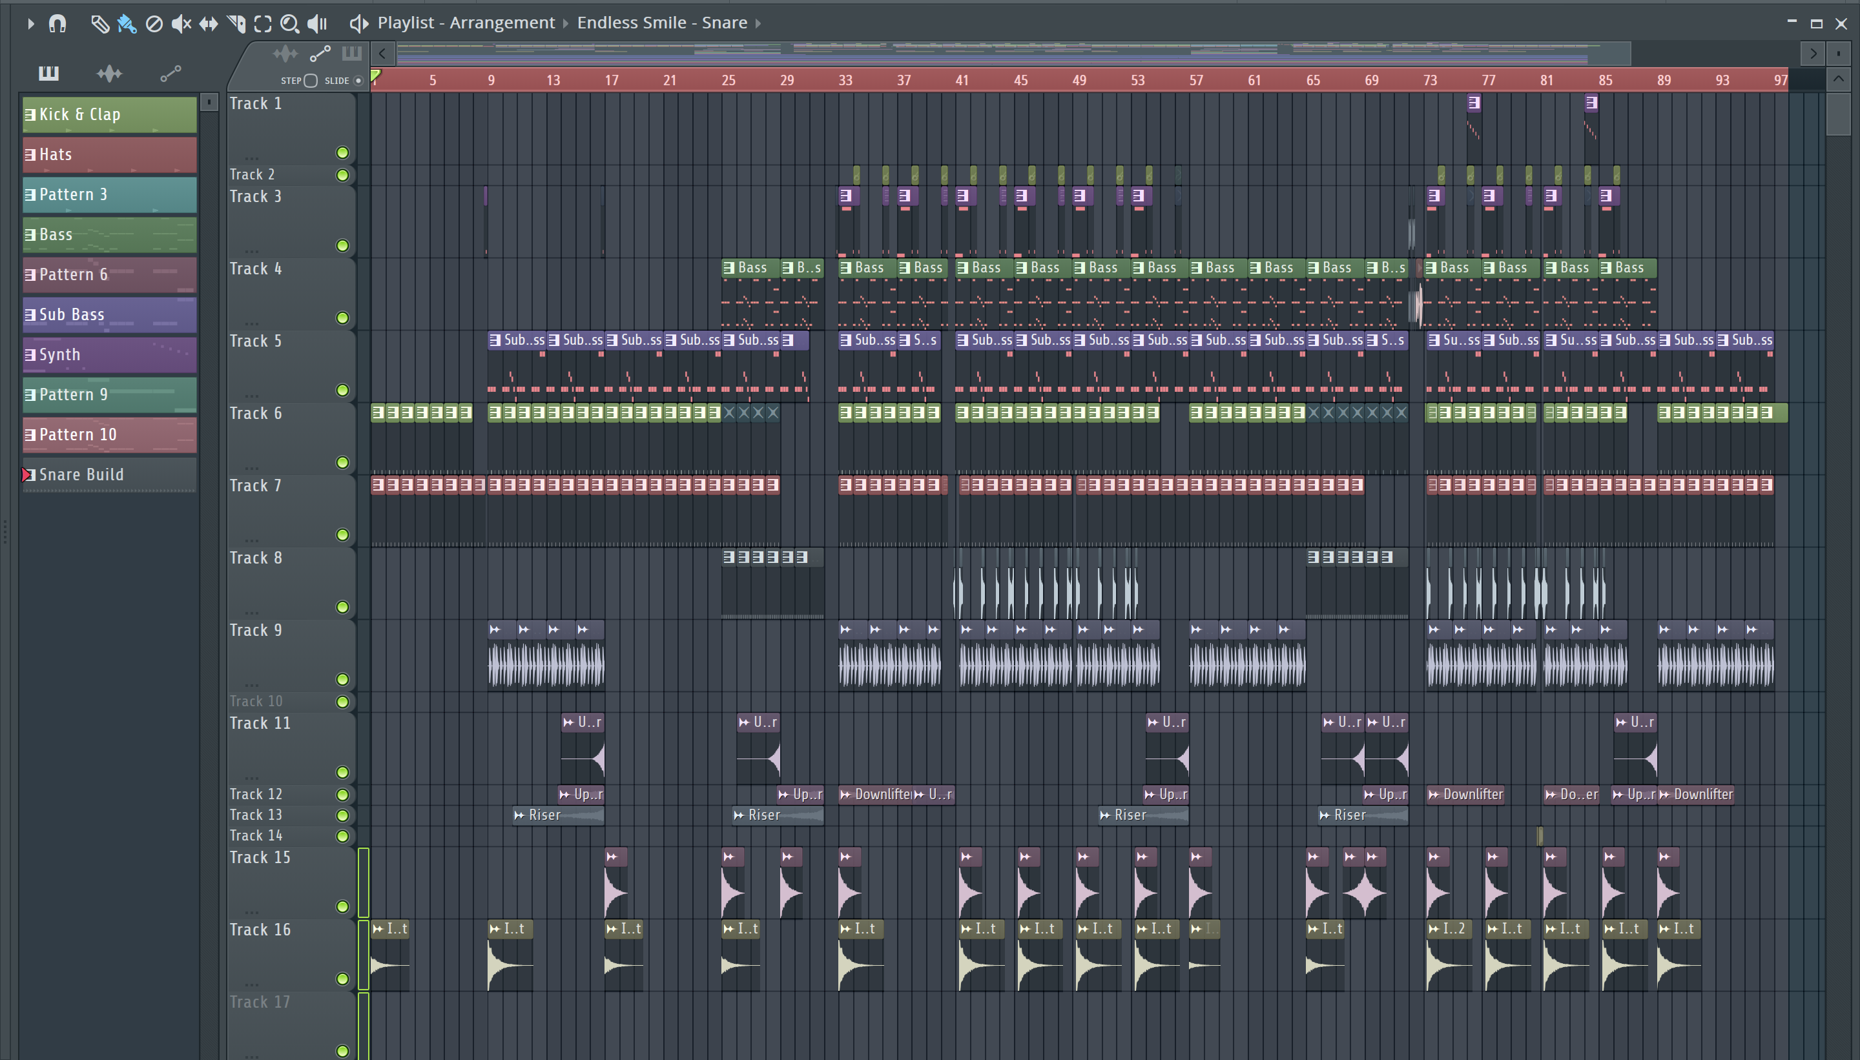Choose the Select marquee tool
This screenshot has width=1860, height=1060.
[263, 24]
